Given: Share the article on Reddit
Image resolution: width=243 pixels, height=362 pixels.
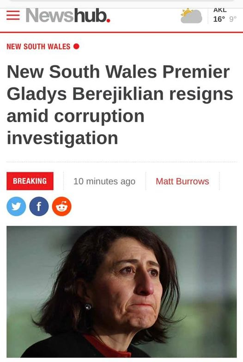Looking at the screenshot, I should point(62,206).
